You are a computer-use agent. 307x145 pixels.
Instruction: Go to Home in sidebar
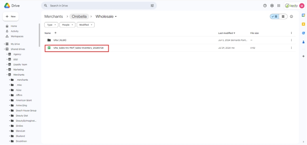pyautogui.click(x=14, y=26)
